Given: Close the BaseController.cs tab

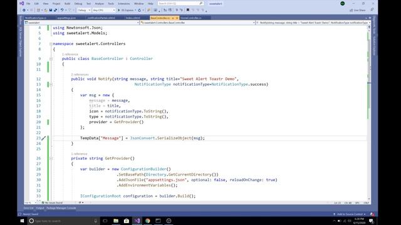Looking at the screenshot, I should [x=177, y=18].
